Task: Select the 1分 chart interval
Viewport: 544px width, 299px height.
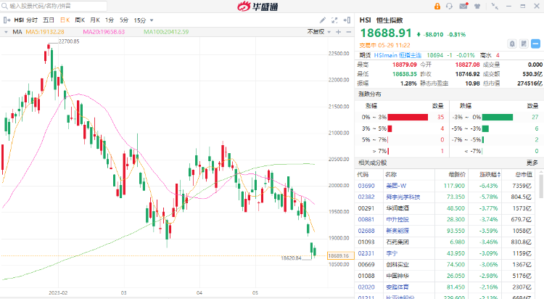Action: [x=110, y=20]
